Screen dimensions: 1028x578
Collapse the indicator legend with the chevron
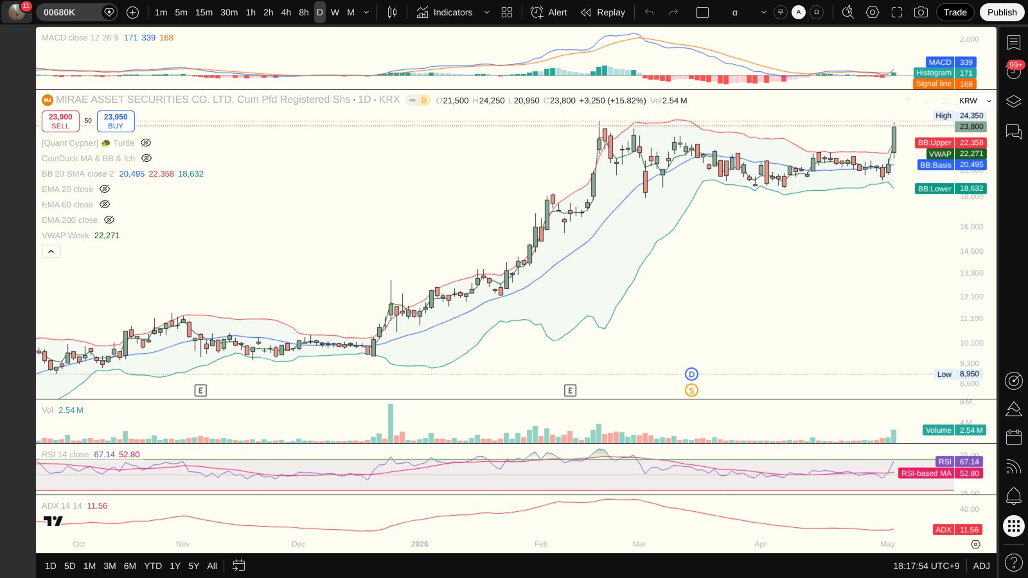(51, 251)
